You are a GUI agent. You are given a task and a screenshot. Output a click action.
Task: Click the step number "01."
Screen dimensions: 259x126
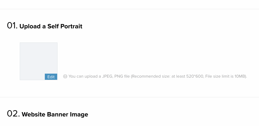point(12,26)
